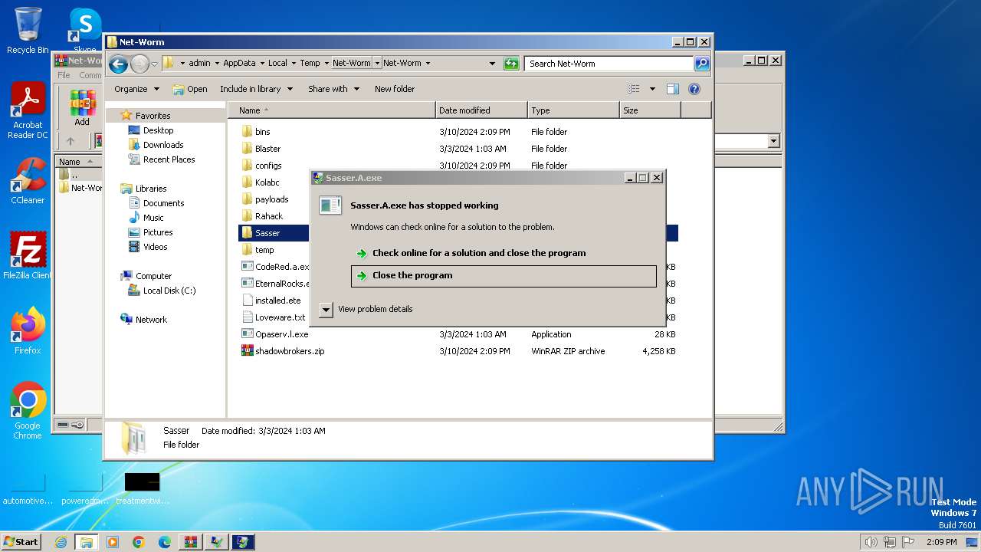Viewport: 981px width, 552px height.
Task: Click the Start button
Action: click(21, 542)
